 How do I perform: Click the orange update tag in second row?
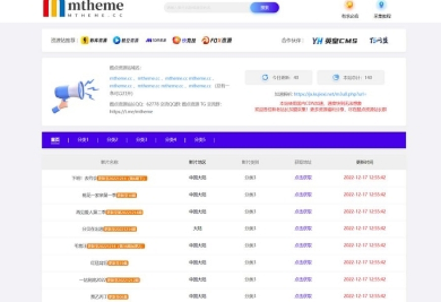126,195
